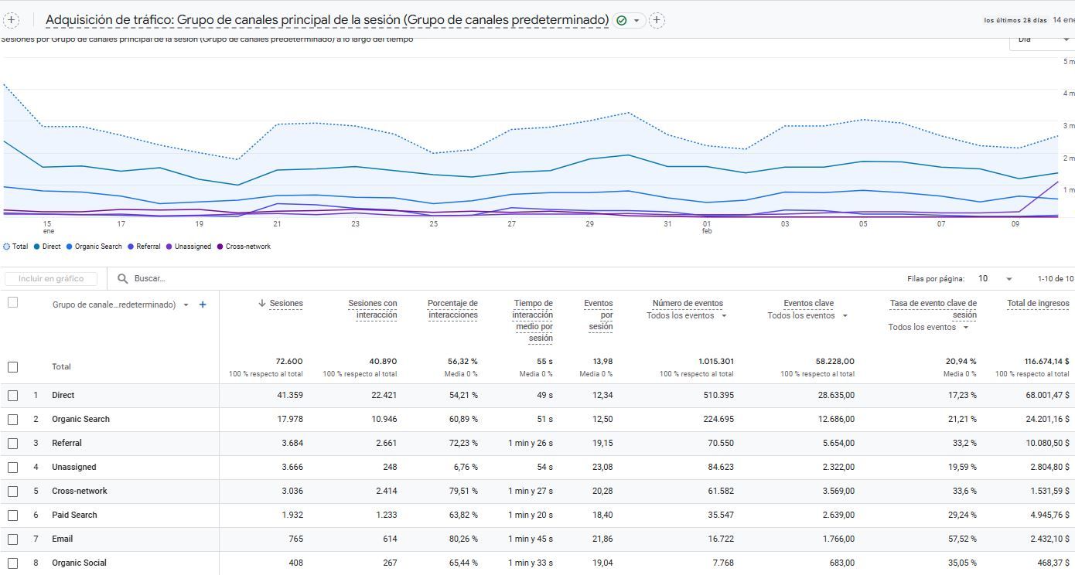Open the date range 'los últimos 28 días'

pos(1015,20)
